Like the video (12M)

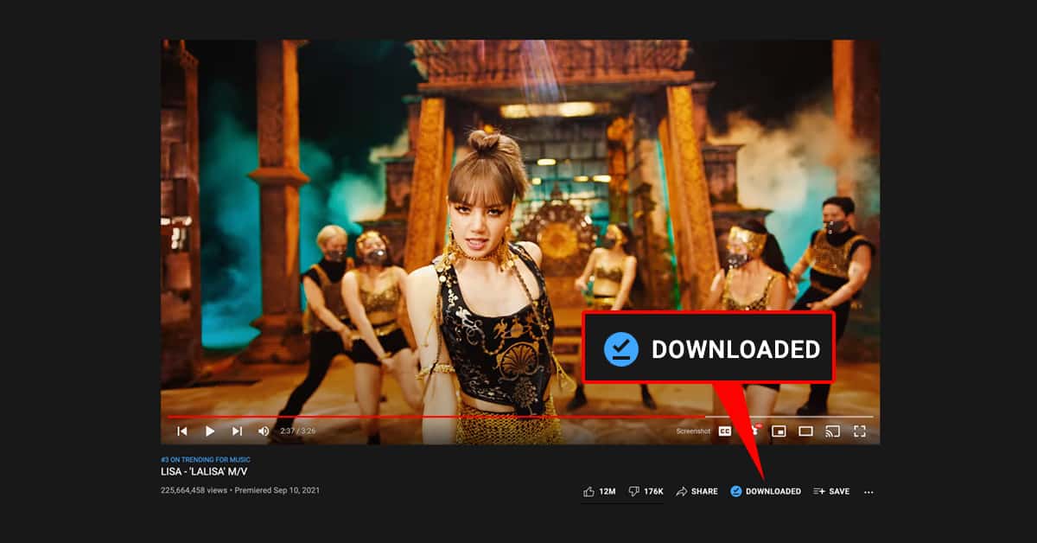(599, 491)
